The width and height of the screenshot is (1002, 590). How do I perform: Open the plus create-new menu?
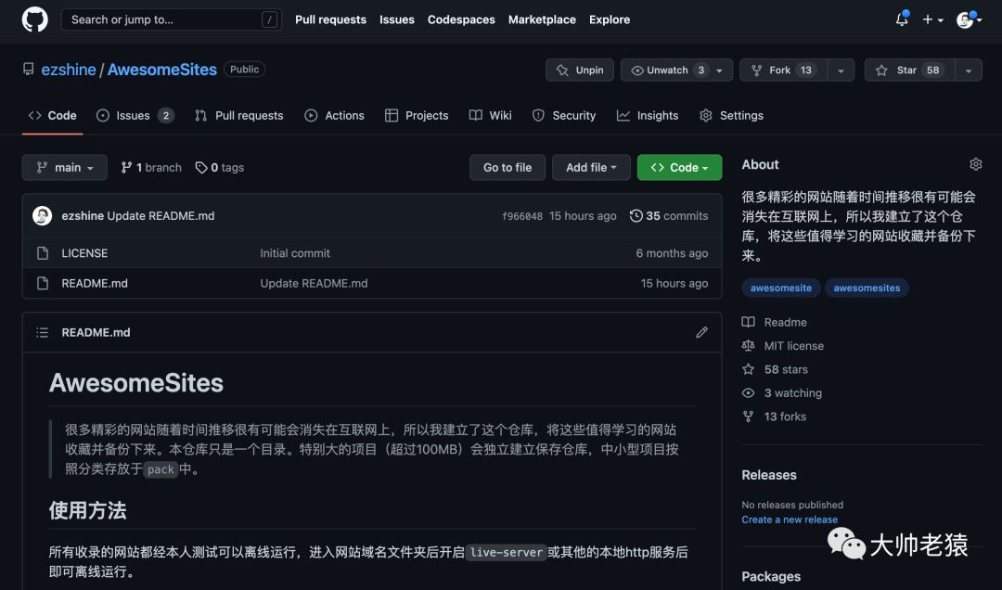click(932, 19)
